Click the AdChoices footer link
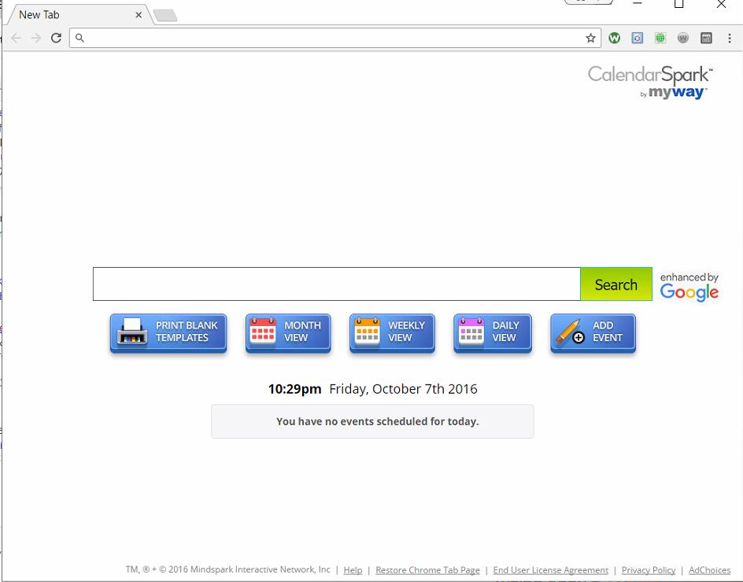 pos(709,569)
